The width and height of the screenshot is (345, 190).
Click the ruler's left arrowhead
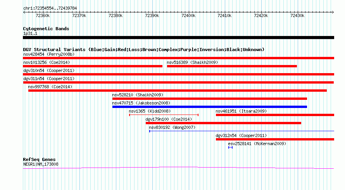point(24,12)
